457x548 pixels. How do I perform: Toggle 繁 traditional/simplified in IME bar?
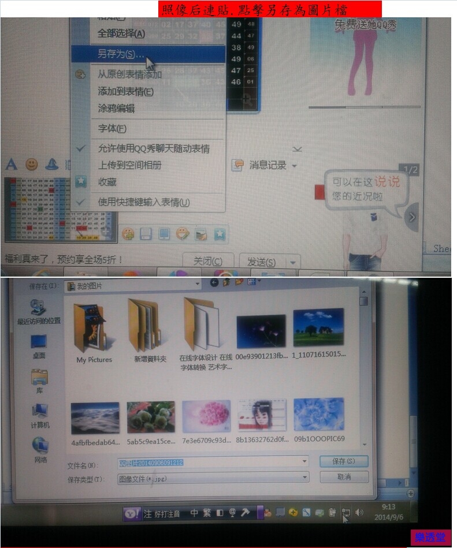click(x=207, y=513)
